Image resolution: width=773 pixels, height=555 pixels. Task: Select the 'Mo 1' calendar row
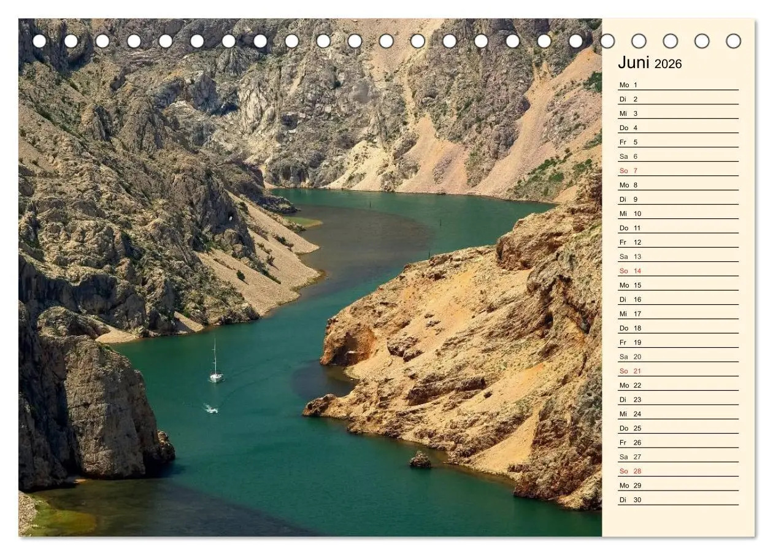click(x=678, y=85)
